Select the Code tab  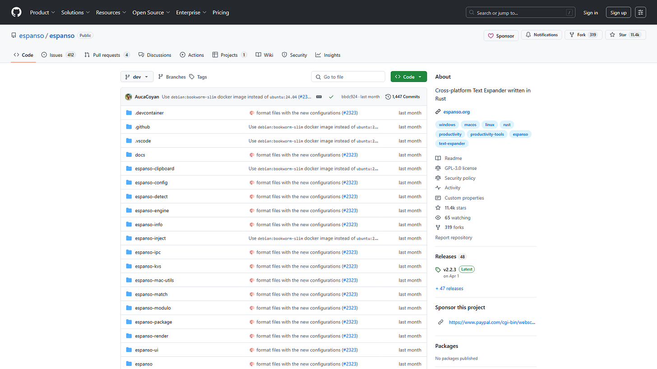(23, 55)
